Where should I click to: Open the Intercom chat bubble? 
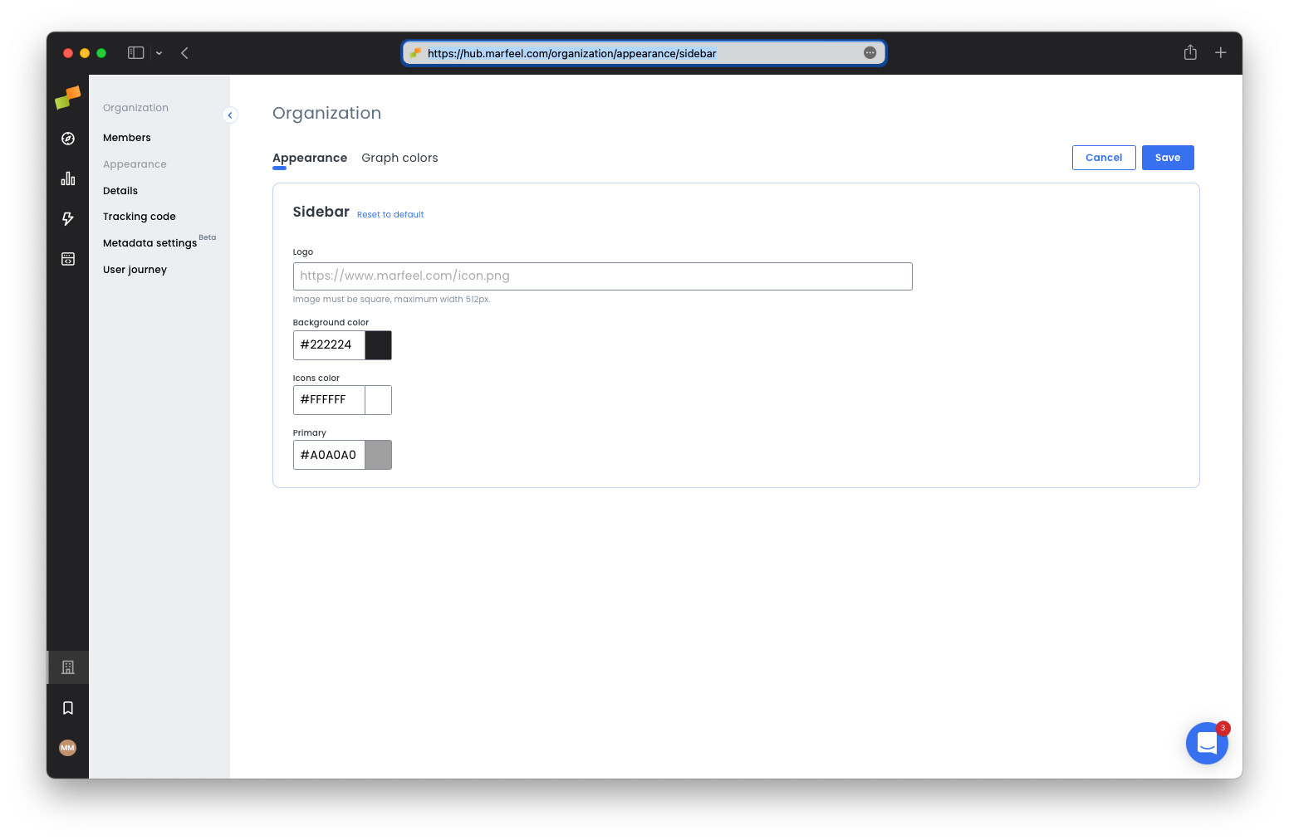click(x=1207, y=743)
